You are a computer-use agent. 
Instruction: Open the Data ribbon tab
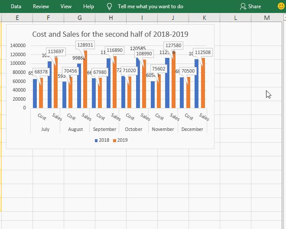pos(16,6)
